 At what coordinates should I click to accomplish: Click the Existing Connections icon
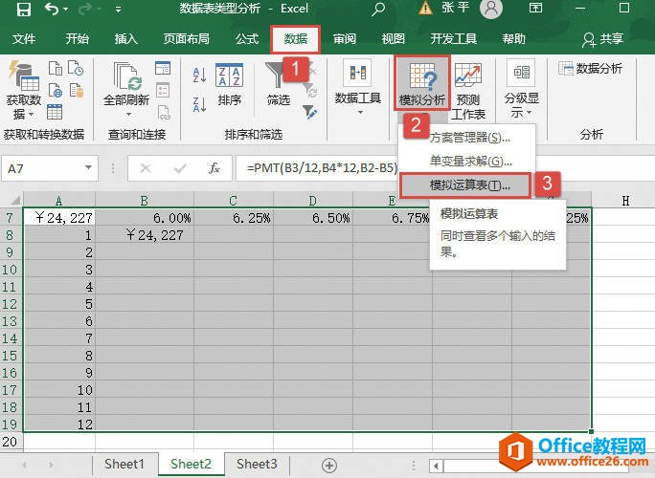[77, 90]
